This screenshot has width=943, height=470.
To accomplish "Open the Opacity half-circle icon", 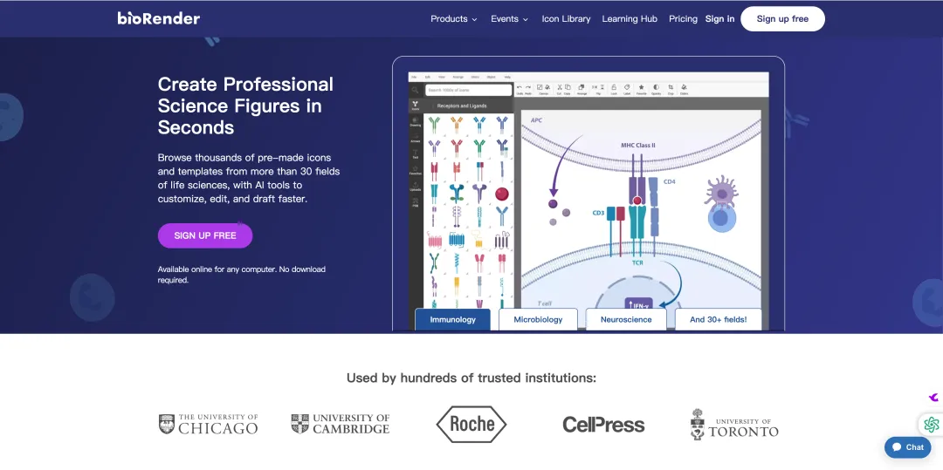I will (656, 87).
